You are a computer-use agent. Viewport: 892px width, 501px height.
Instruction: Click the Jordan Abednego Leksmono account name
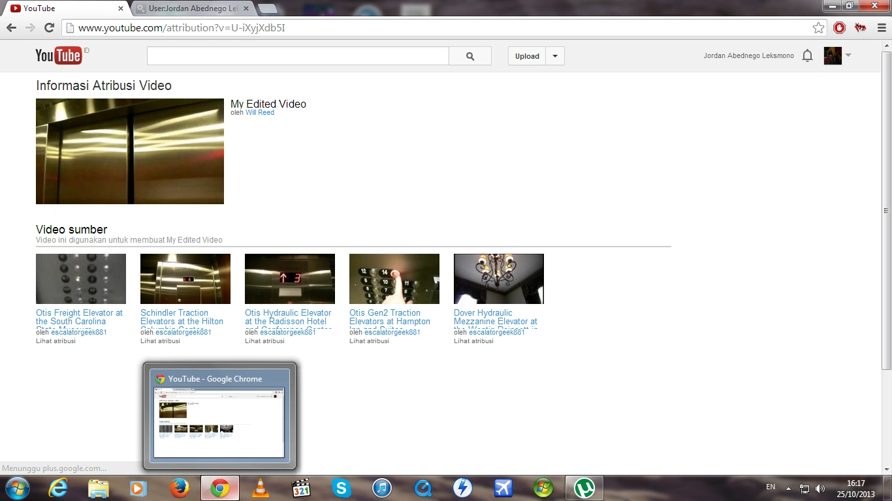pos(749,56)
